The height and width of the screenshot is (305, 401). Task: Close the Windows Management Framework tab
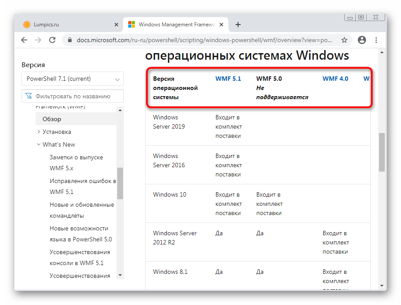[x=221, y=25]
